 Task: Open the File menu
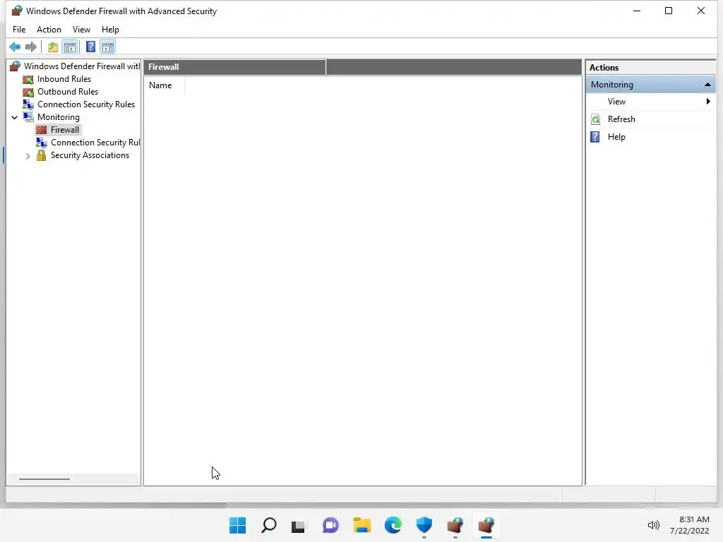[x=19, y=30]
